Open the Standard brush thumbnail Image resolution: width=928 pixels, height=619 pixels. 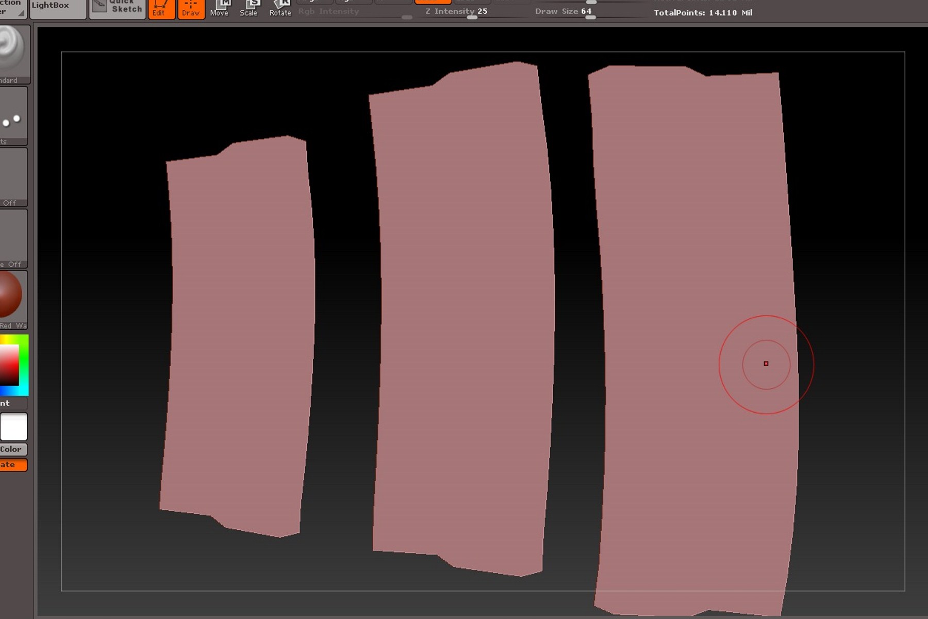click(x=14, y=55)
